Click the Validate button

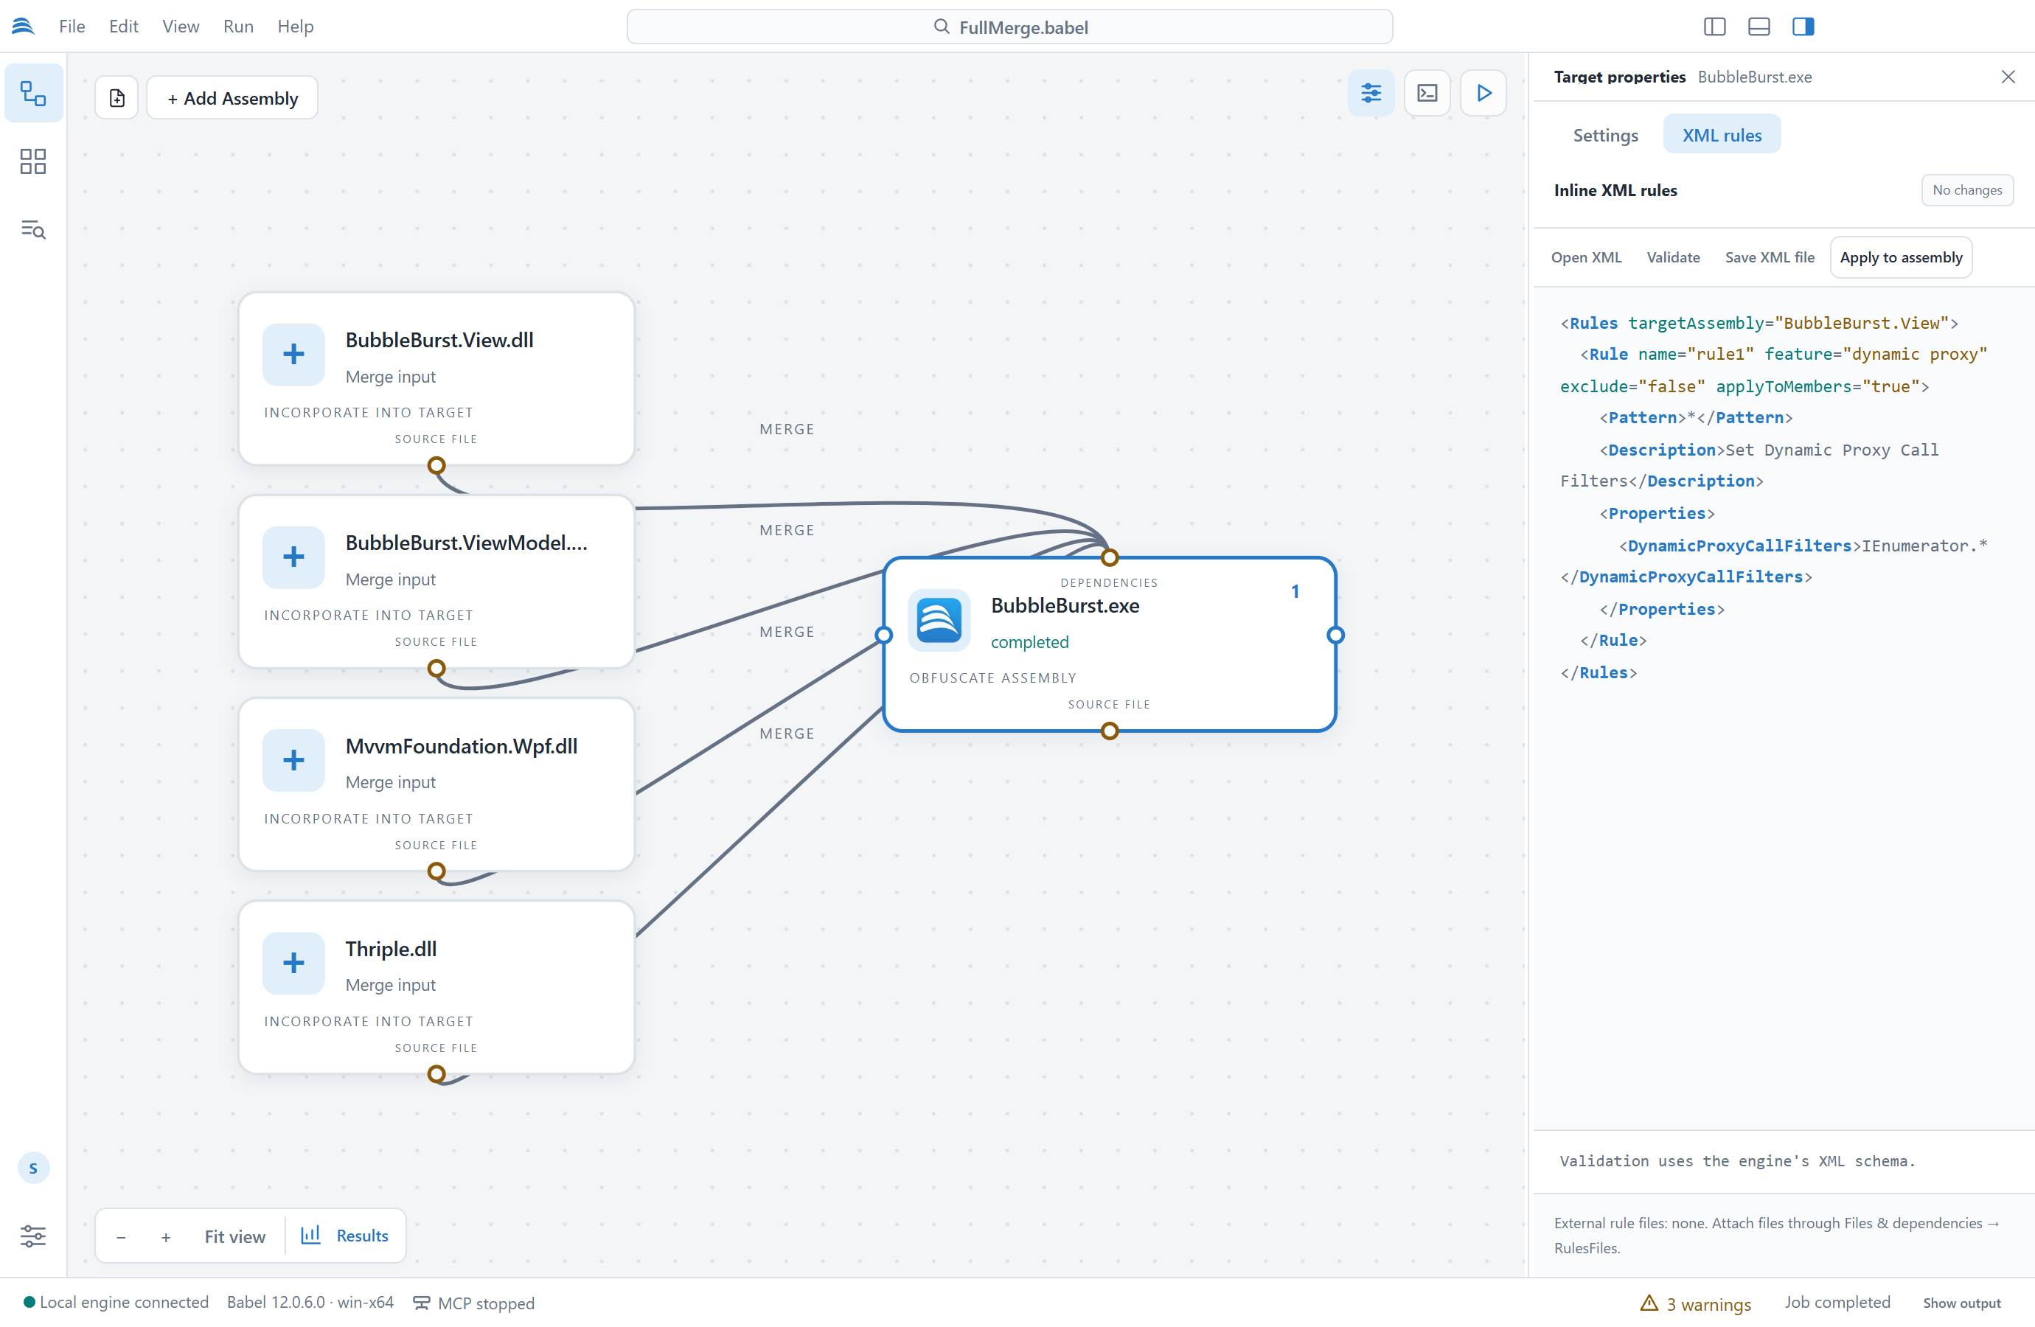tap(1673, 257)
